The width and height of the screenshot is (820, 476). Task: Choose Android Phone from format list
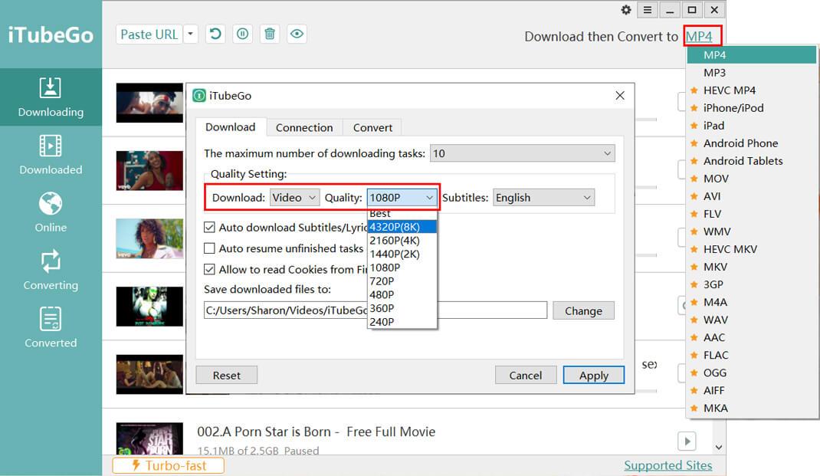(x=752, y=143)
